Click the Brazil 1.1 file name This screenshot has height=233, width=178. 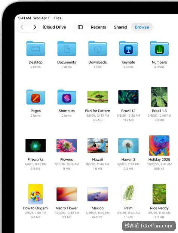pos(128,111)
